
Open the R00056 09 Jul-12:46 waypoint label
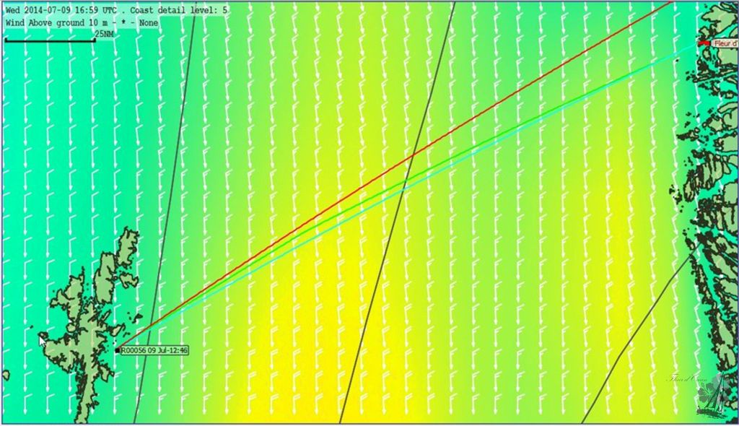[154, 351]
